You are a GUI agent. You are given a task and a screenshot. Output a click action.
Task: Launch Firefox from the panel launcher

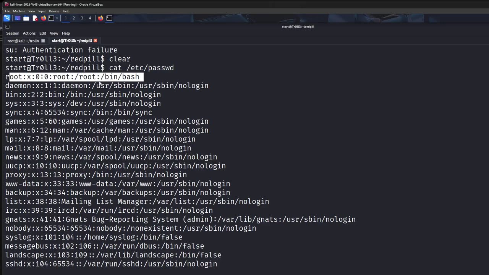(43, 18)
